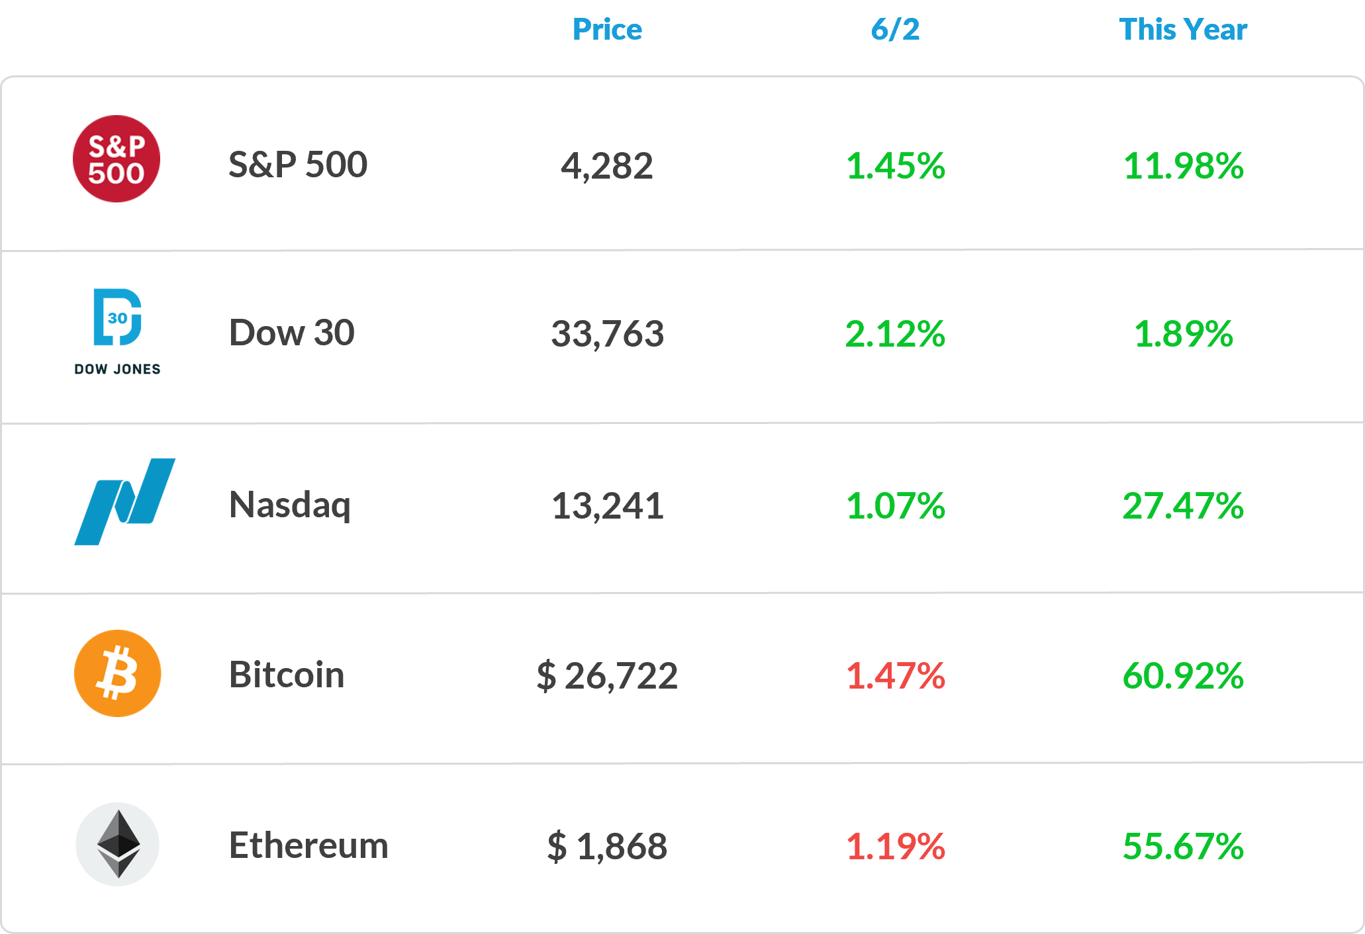Open the Bitcoin name label
1365x934 pixels.
tap(287, 675)
